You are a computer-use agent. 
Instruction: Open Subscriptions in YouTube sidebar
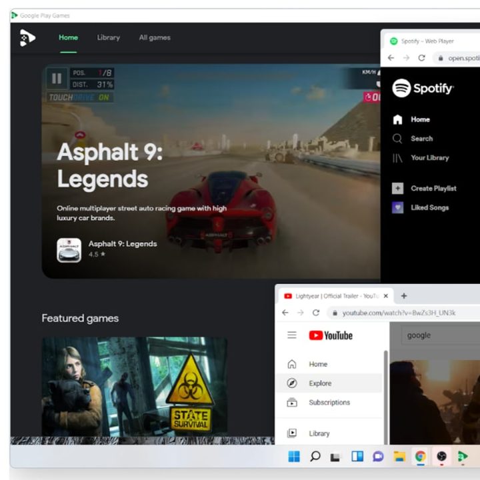click(x=329, y=403)
